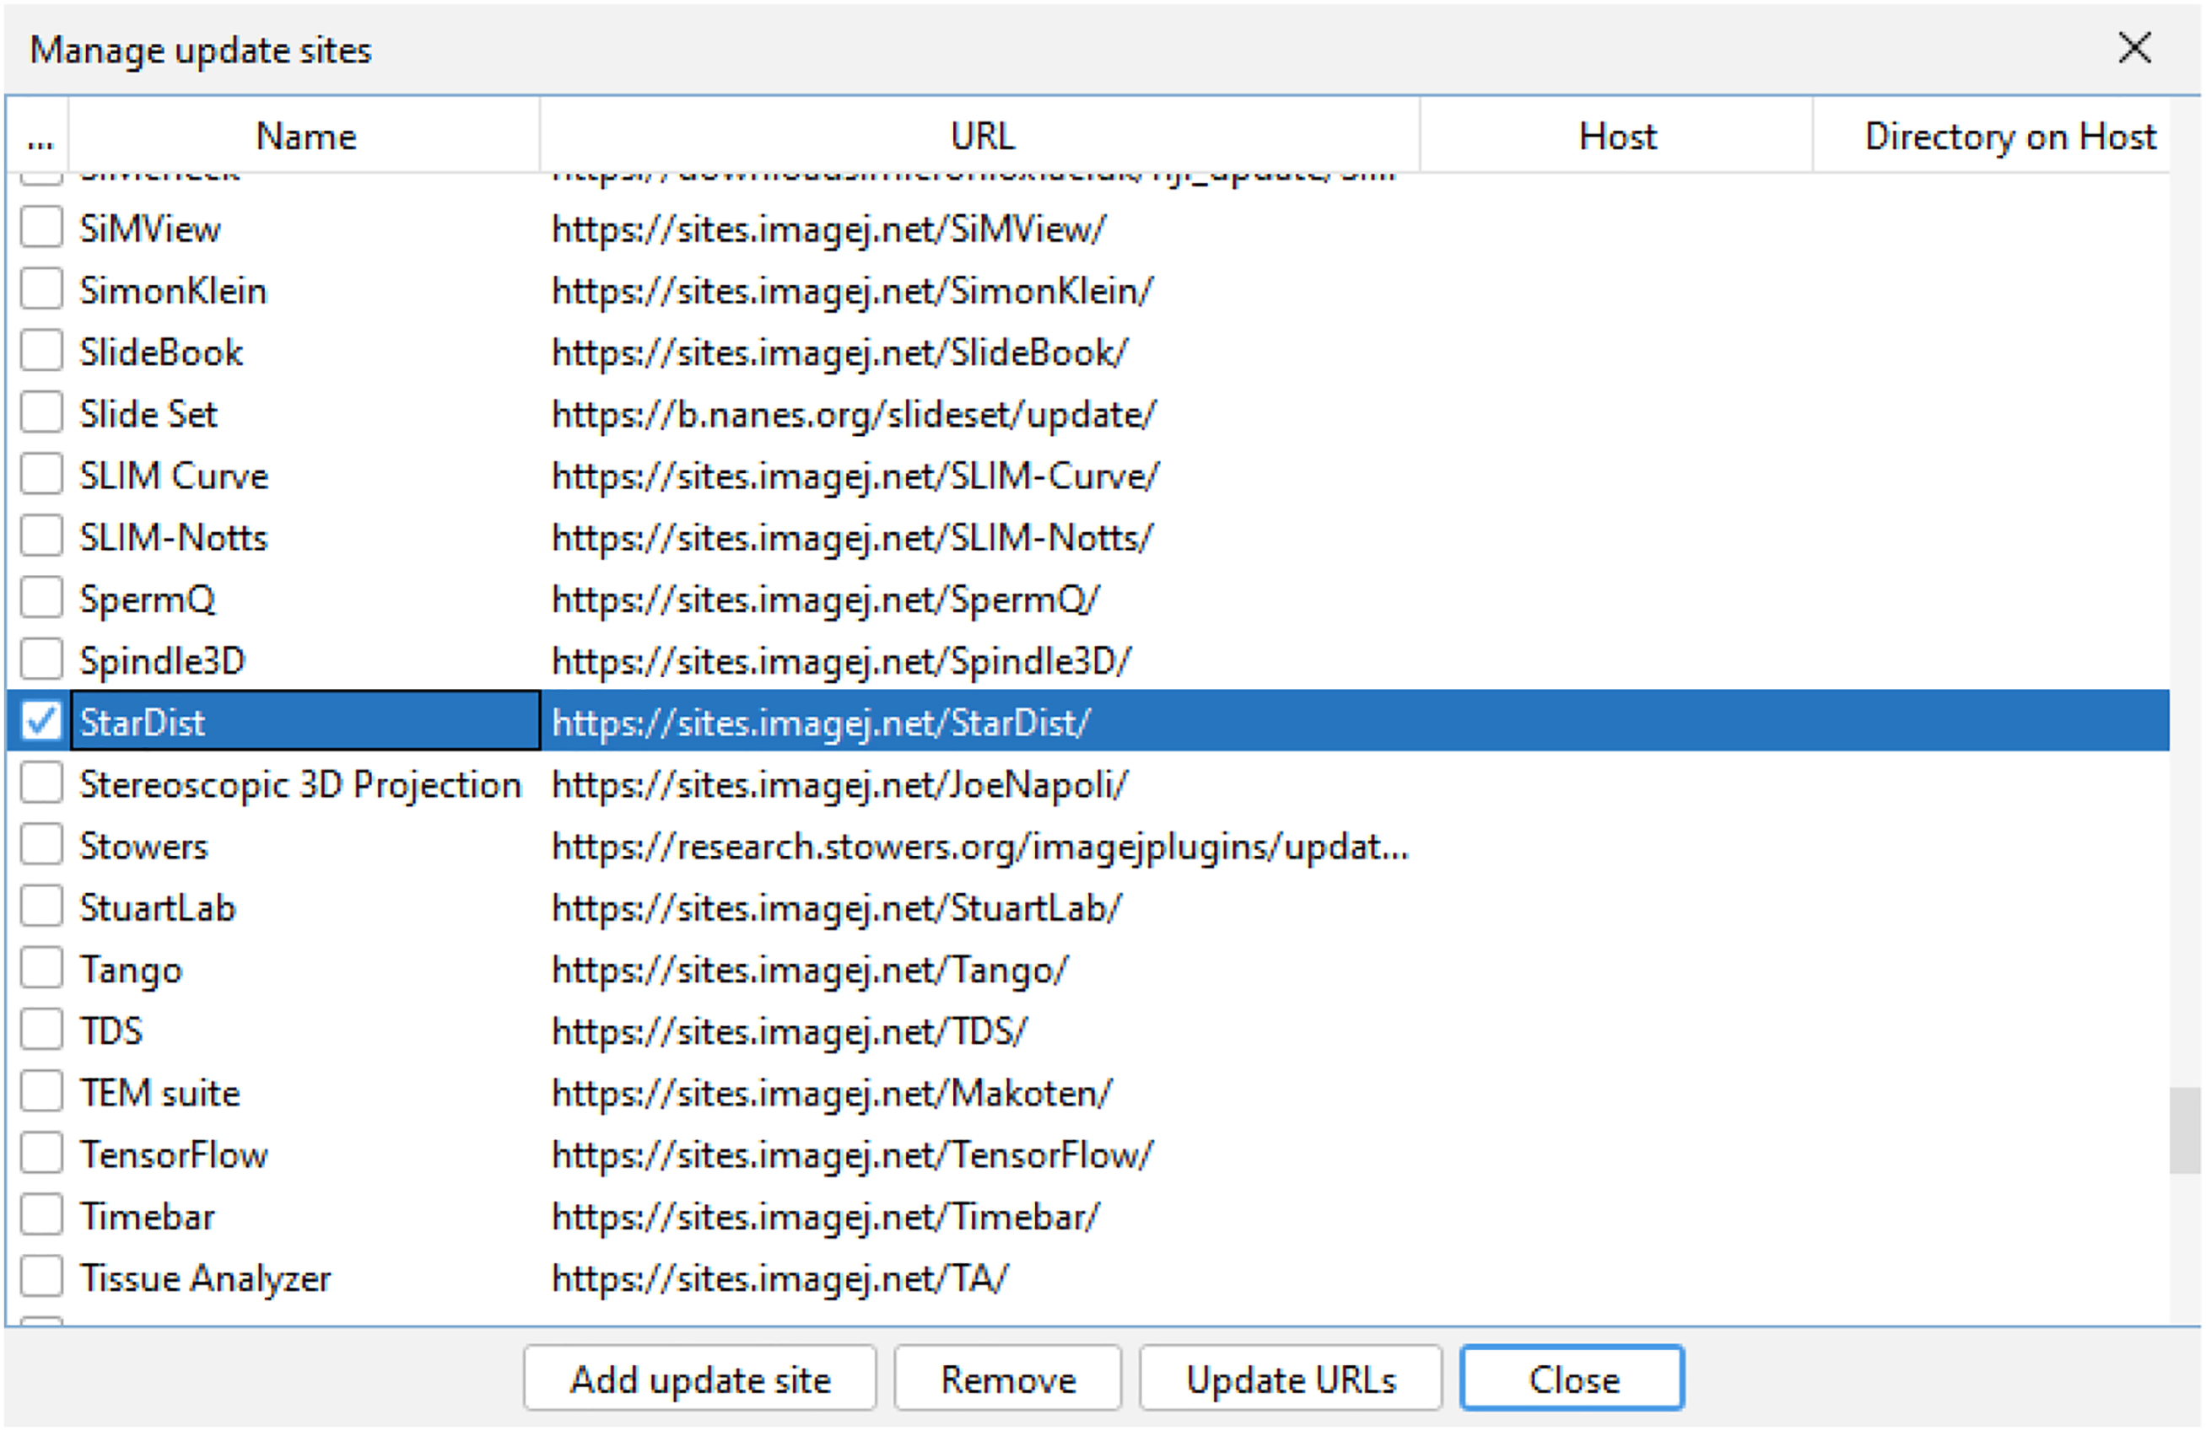
Task: Click the vertical scrollbar thumb
Action: pyautogui.click(x=2184, y=1131)
